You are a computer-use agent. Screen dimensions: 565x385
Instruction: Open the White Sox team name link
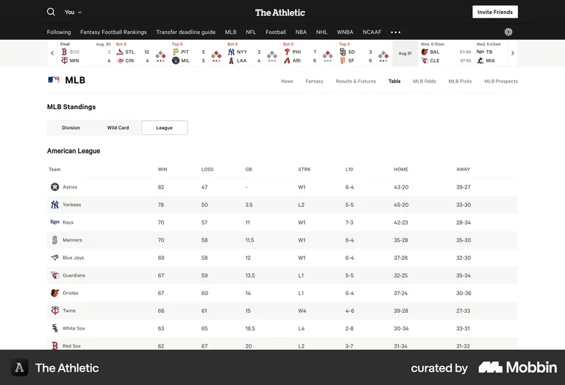click(74, 328)
